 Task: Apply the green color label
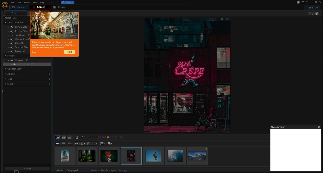click(x=105, y=137)
